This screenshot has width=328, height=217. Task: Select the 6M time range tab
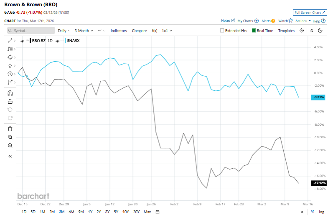tap(71, 212)
